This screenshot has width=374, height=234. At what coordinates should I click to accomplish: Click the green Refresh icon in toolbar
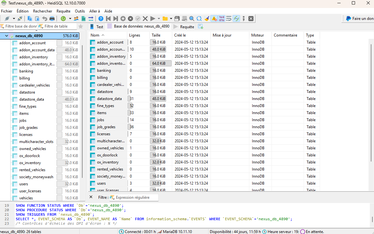(63, 19)
